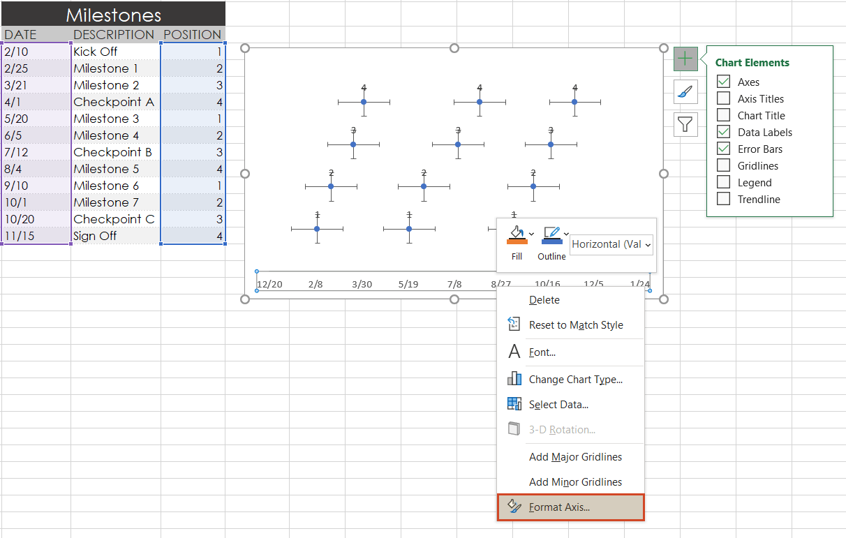Screen dimensions: 846x538
Task: Uncheck the Data Labels checkbox
Action: tap(723, 132)
